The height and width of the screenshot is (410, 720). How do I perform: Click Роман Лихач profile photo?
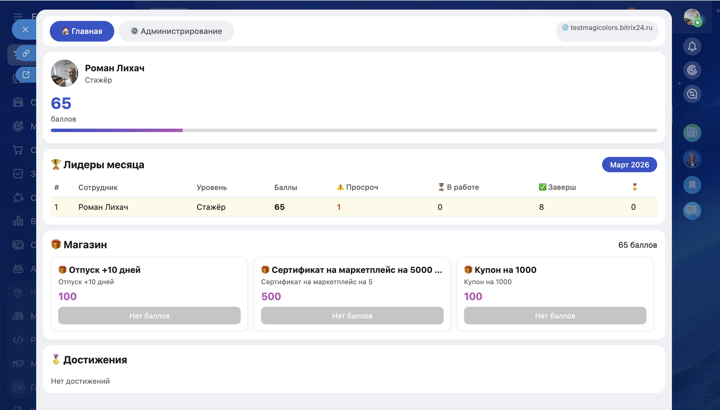coord(64,73)
